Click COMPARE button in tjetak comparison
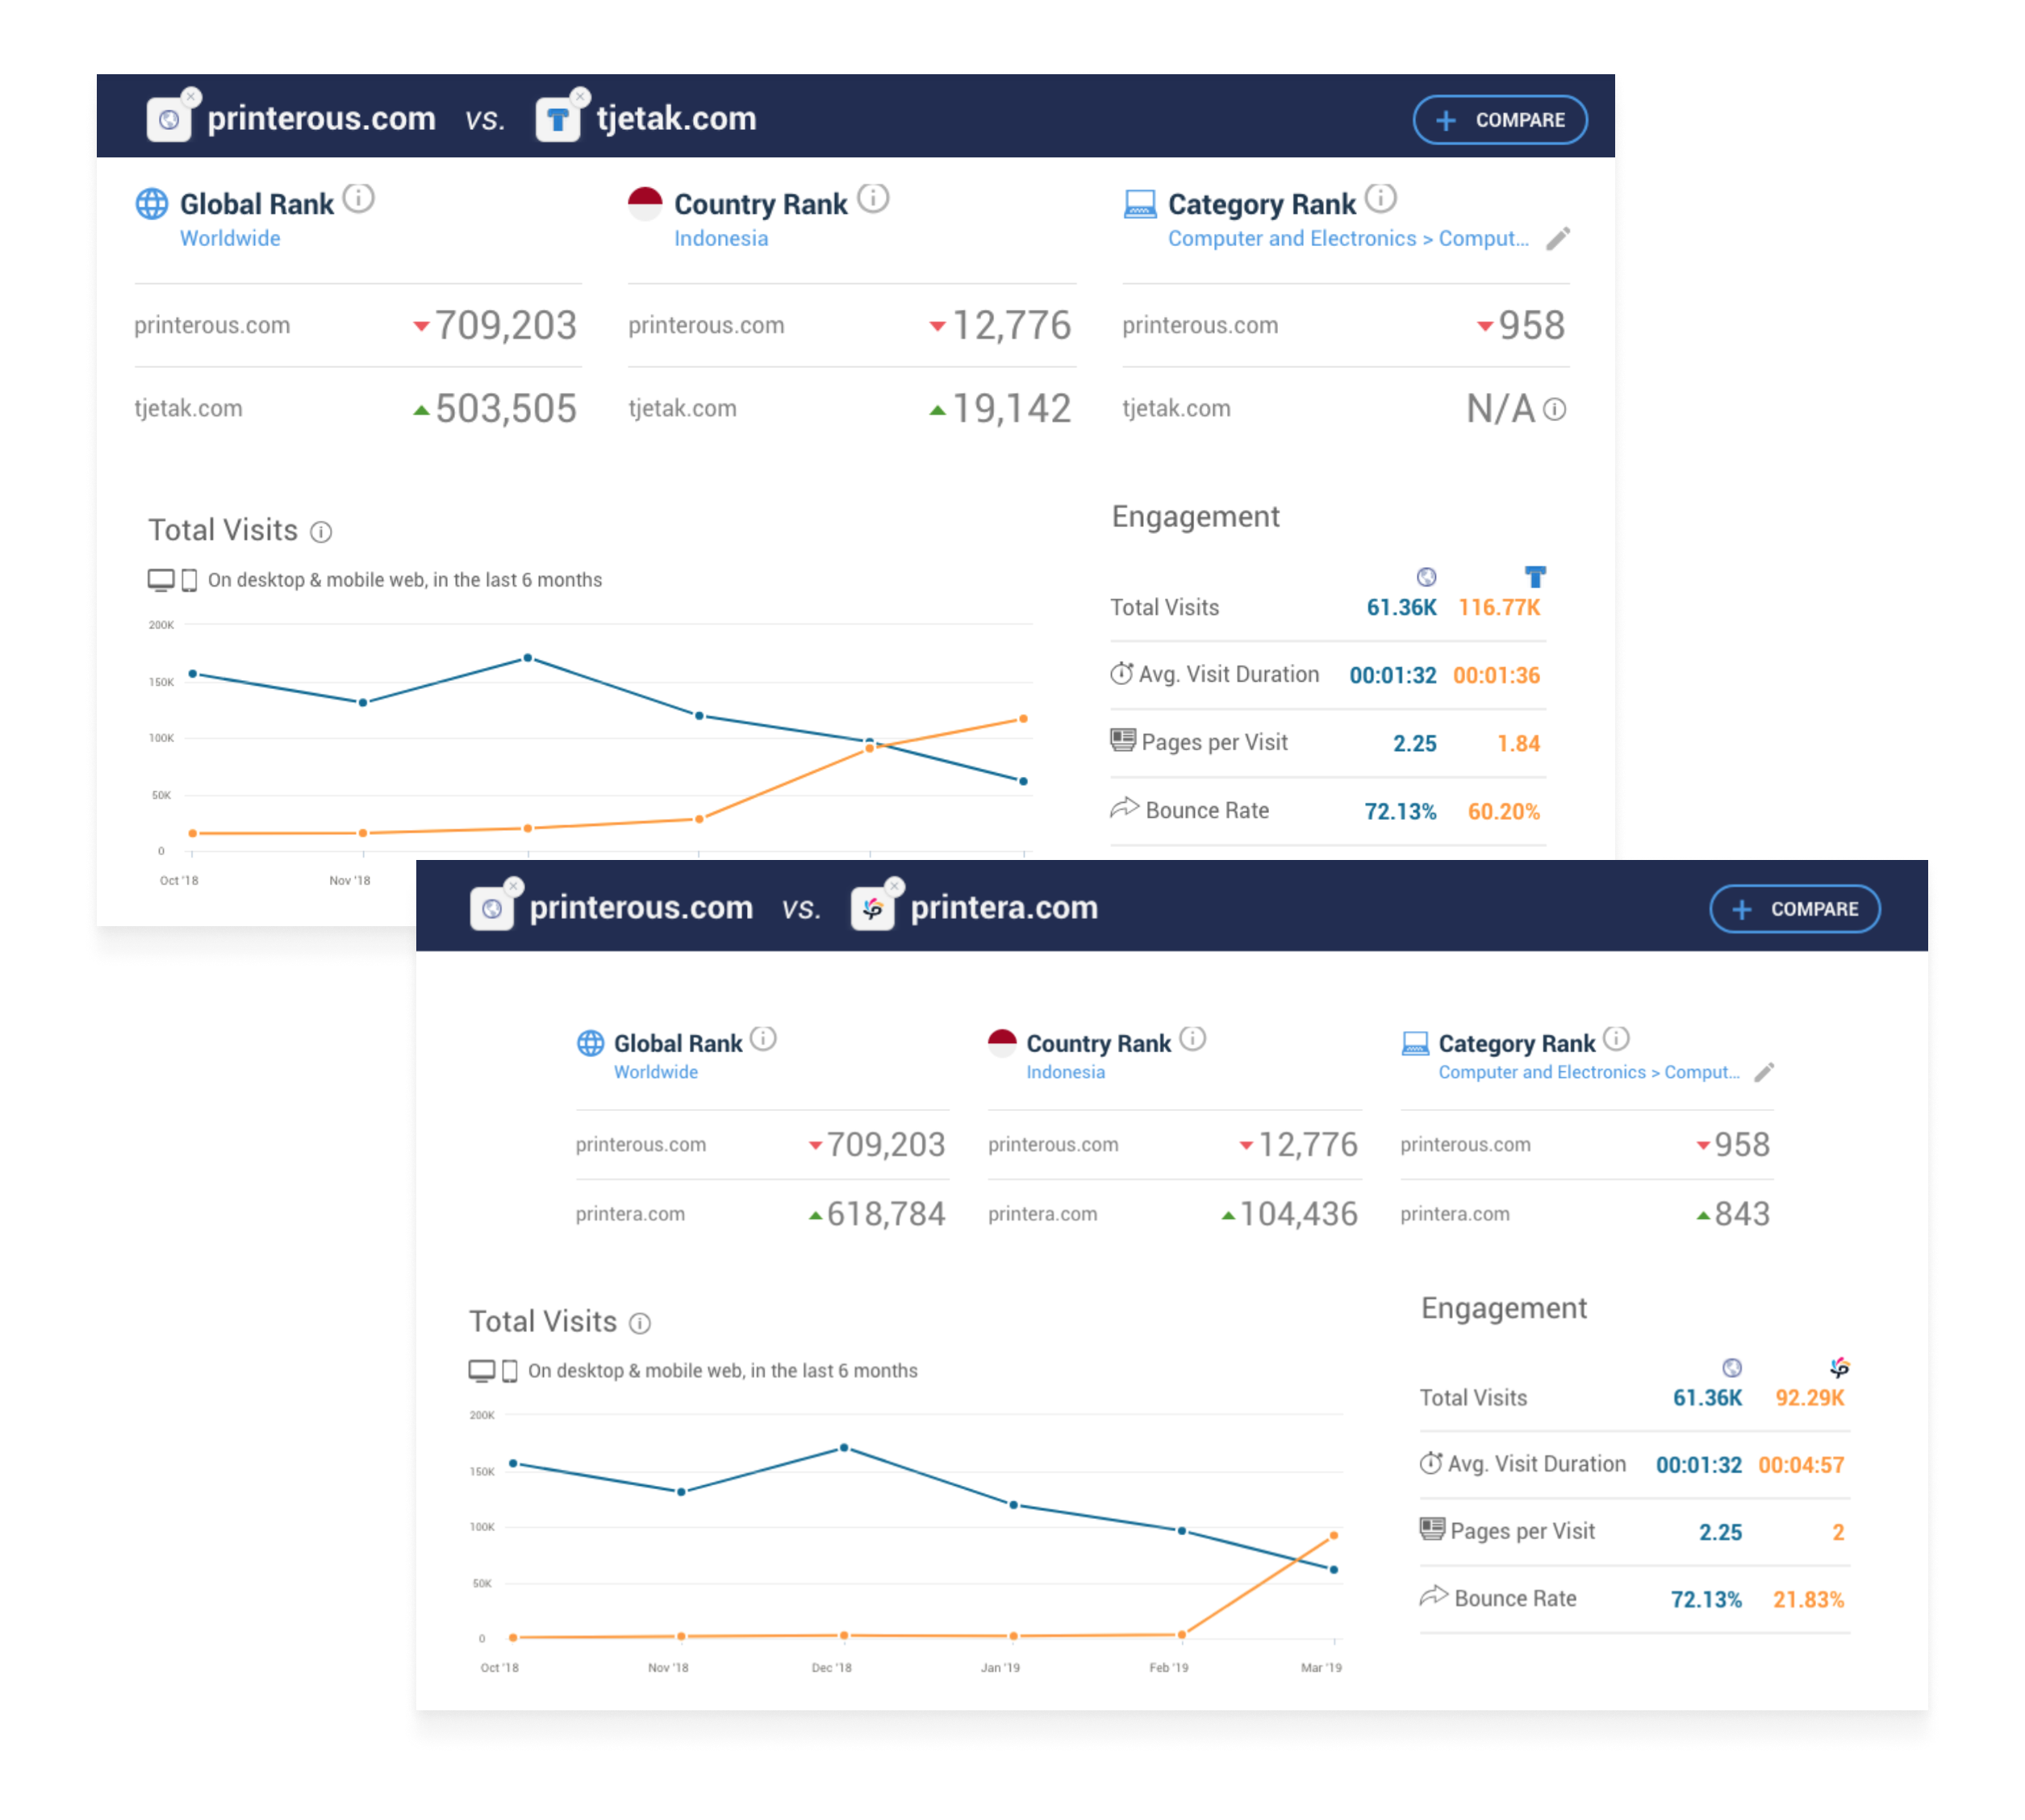 1498,120
